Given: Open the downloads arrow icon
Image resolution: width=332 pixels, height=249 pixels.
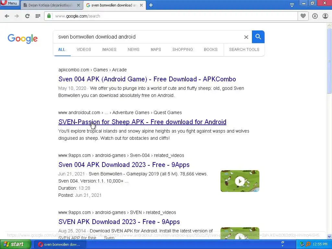Looking at the screenshot, I should (315, 16).
